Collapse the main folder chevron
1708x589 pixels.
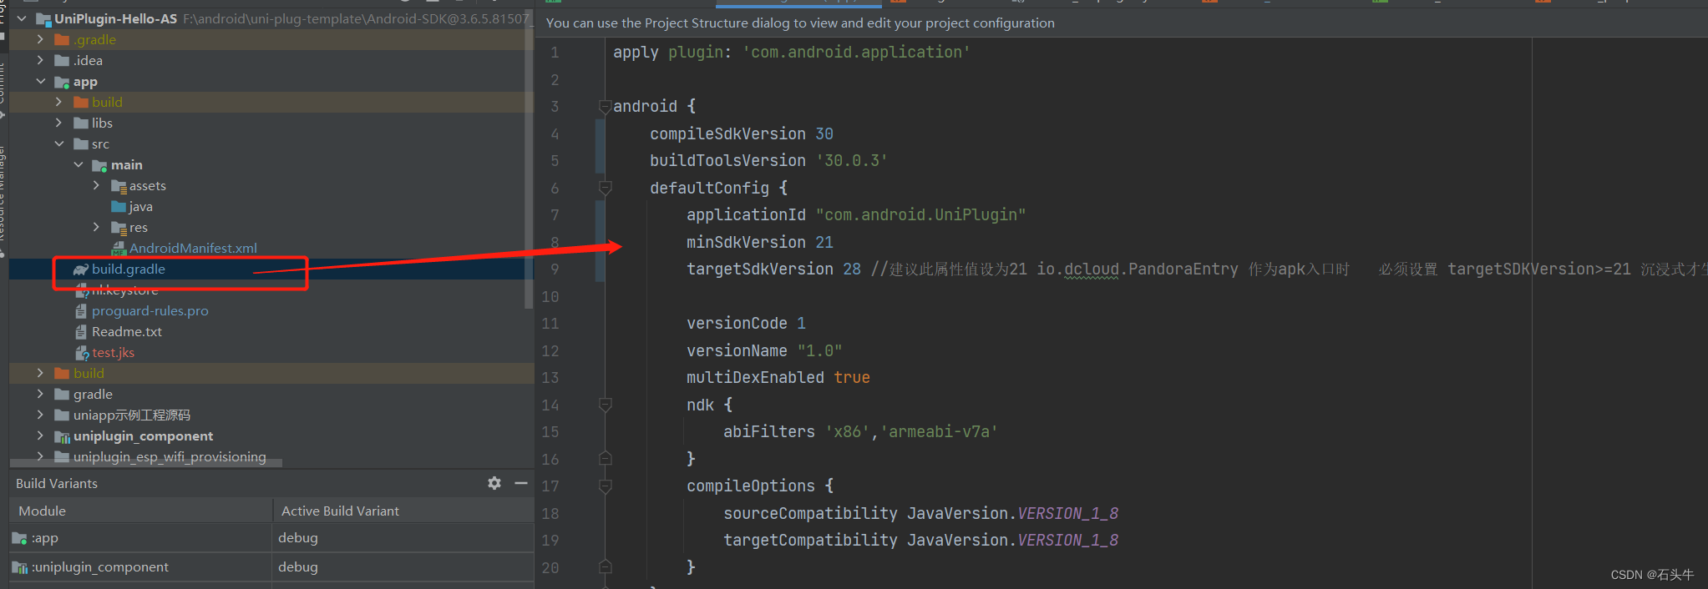point(79,164)
